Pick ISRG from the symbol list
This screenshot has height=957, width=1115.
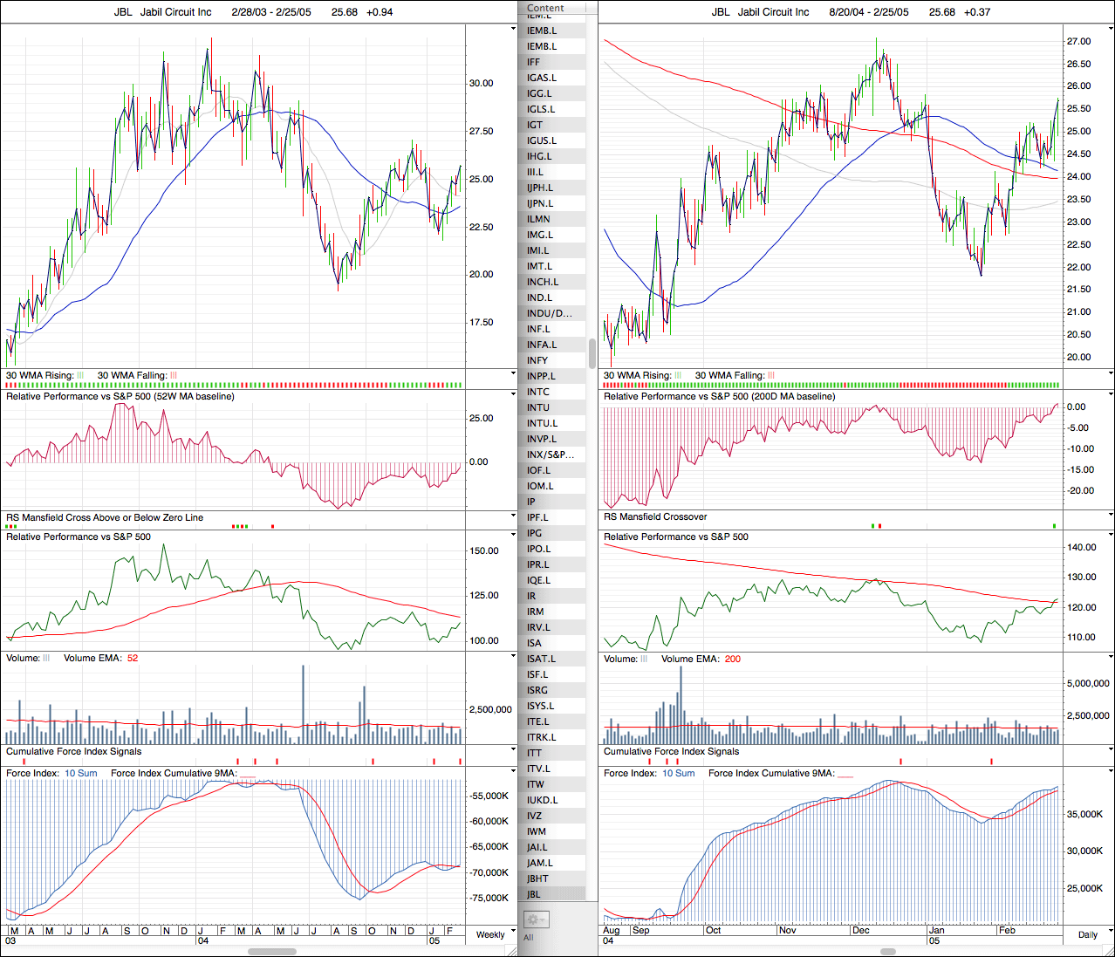(537, 690)
